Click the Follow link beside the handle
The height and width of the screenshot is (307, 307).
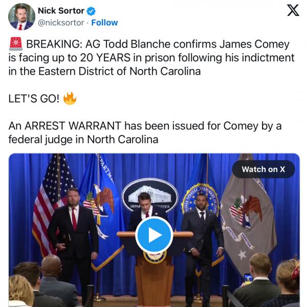104,23
